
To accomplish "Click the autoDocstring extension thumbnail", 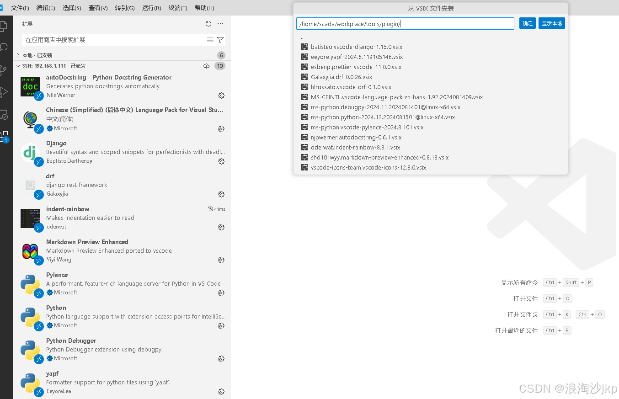I will pos(30,87).
